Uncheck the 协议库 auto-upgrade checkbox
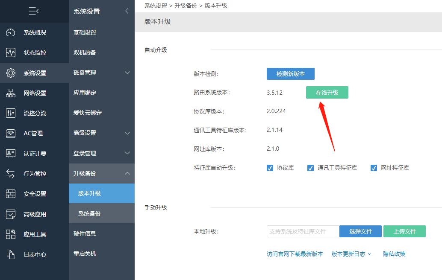442x280 pixels. point(270,168)
